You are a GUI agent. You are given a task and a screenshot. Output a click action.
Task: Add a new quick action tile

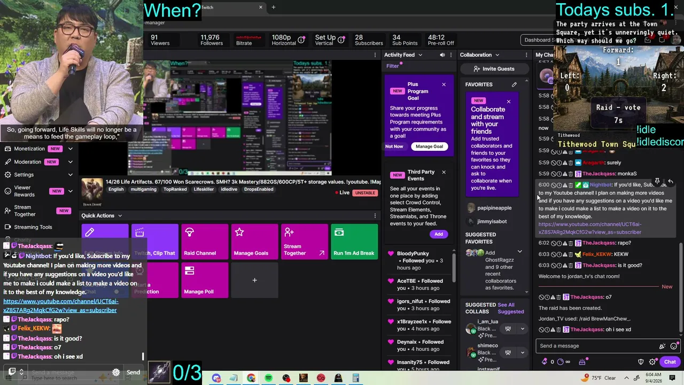(x=254, y=280)
